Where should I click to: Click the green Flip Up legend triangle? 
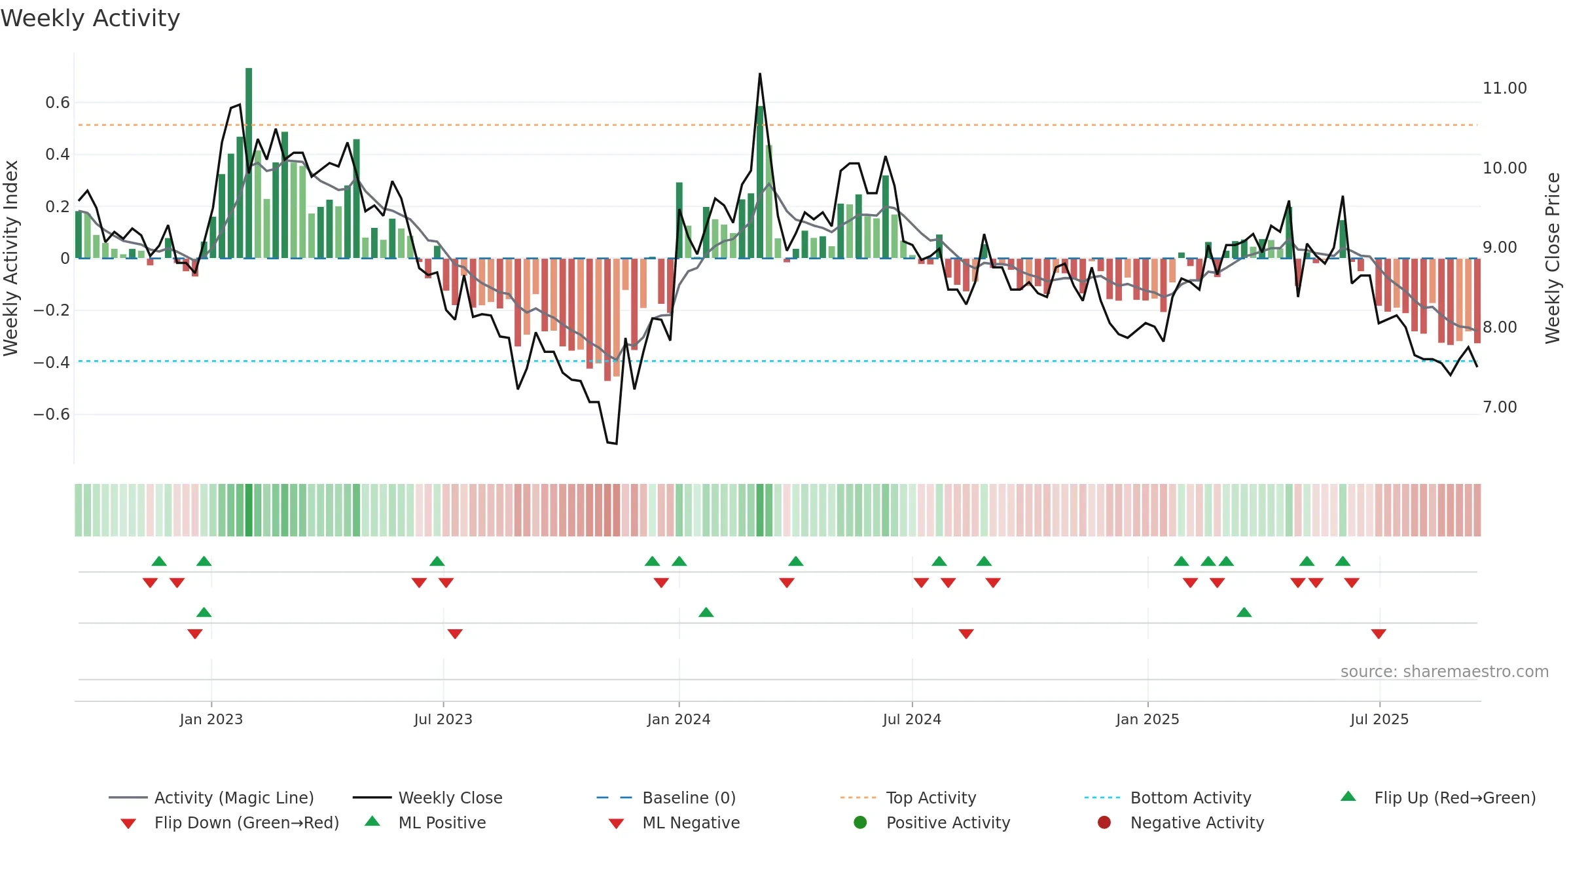[1348, 796]
